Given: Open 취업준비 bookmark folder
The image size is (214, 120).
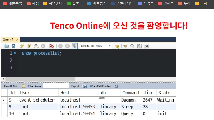Looking at the screenshot, I should pyautogui.click(x=53, y=3).
